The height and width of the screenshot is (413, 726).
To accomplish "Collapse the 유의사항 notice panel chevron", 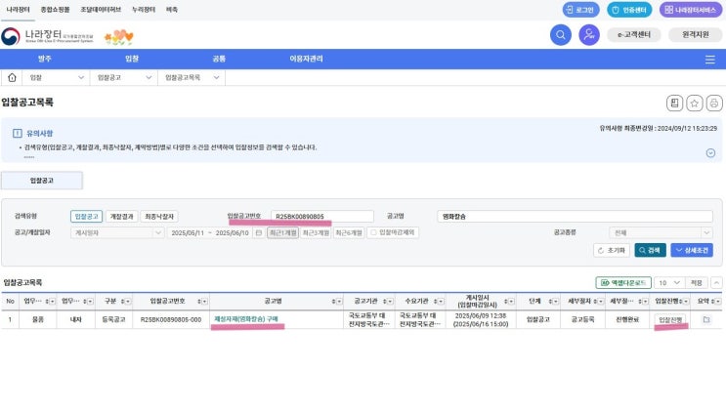I will pos(710,152).
